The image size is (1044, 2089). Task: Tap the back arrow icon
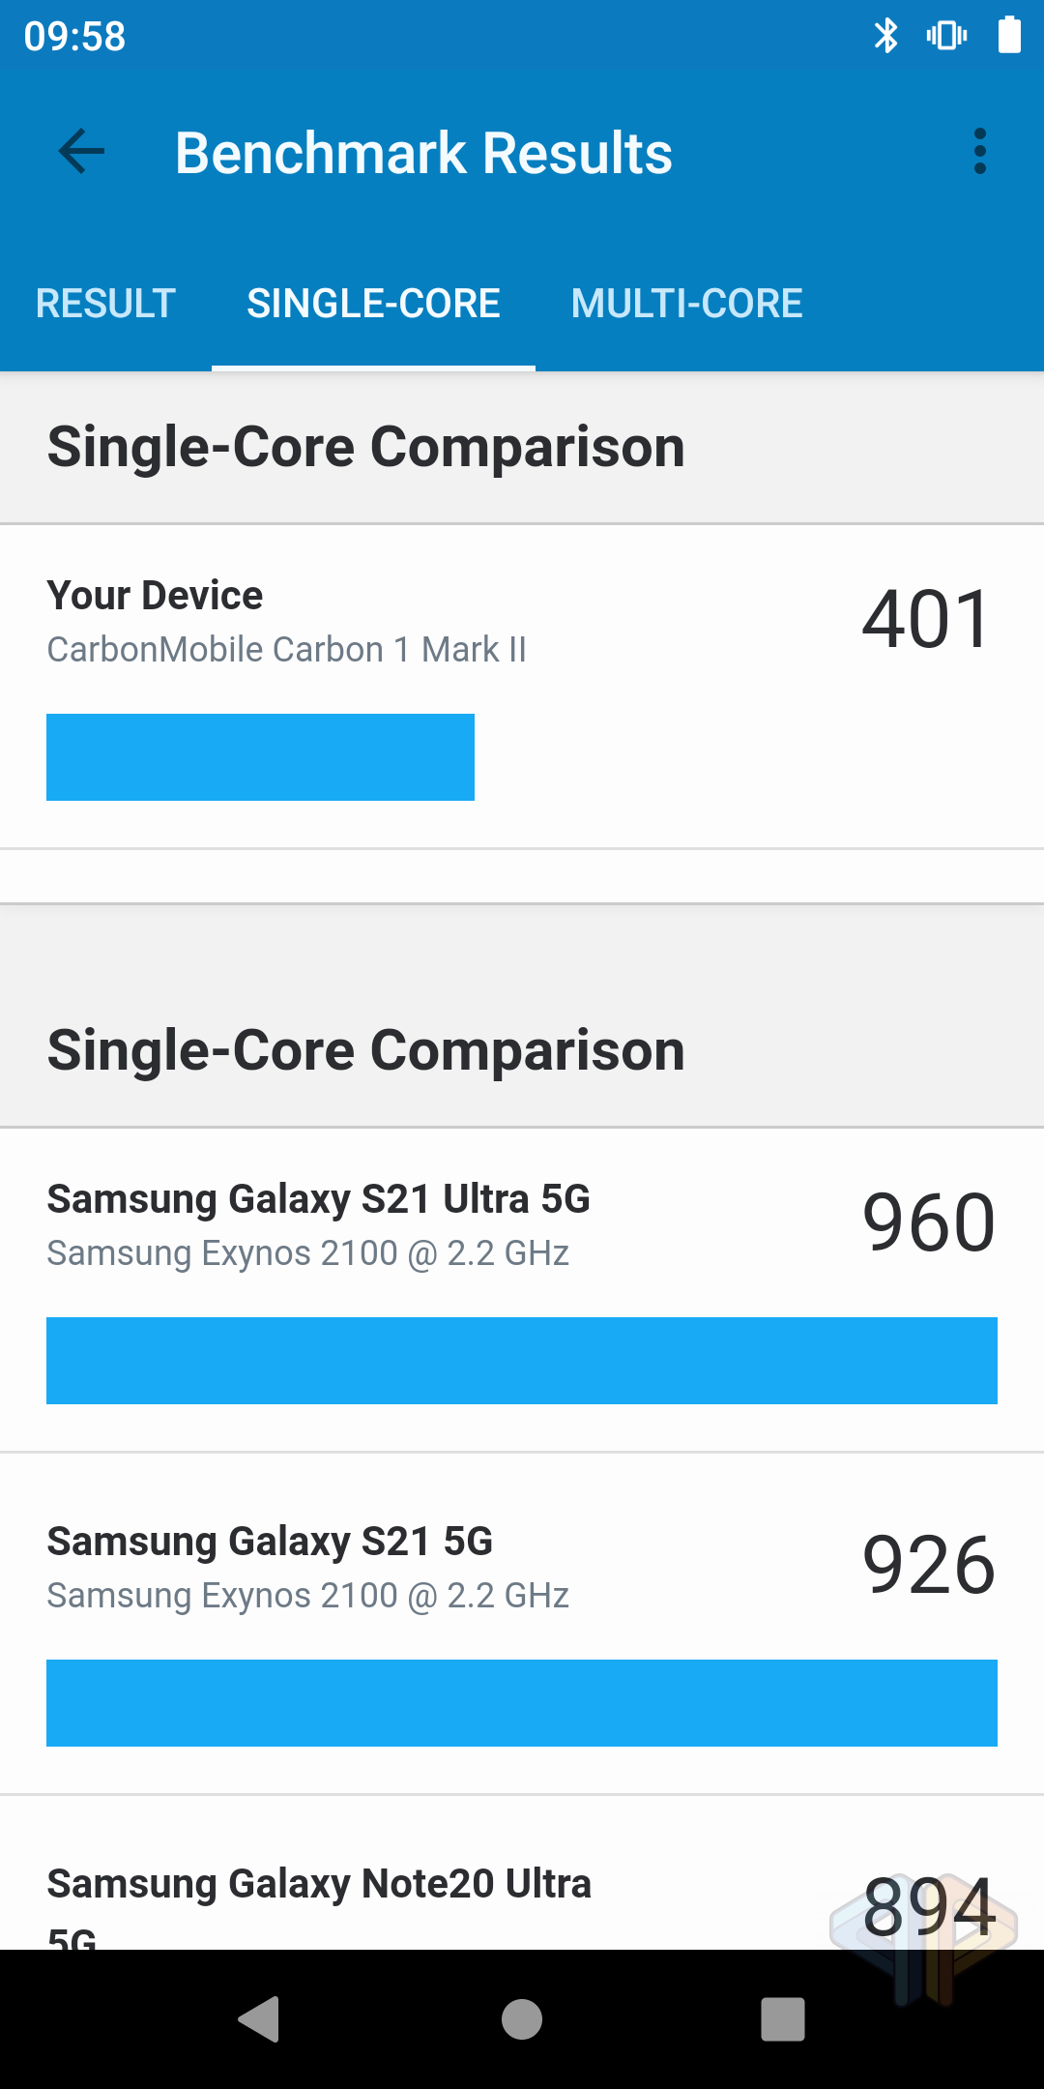81,152
